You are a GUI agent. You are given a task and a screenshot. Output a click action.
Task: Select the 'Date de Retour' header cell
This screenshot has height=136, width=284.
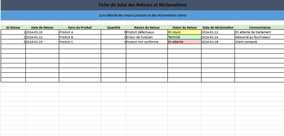click(x=42, y=28)
